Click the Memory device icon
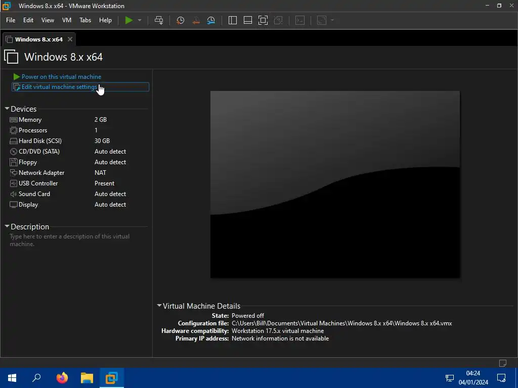This screenshot has width=518, height=388. point(14,120)
